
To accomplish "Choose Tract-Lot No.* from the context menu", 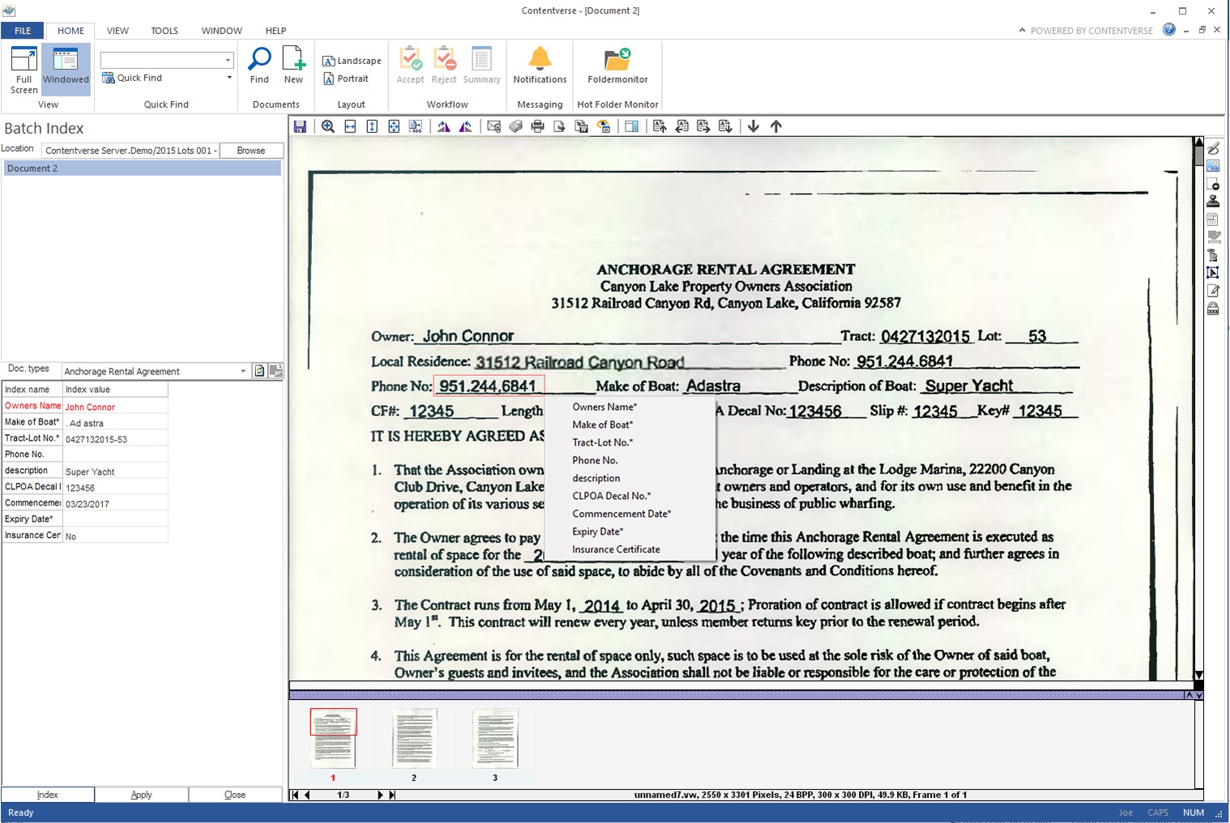I will [630, 442].
